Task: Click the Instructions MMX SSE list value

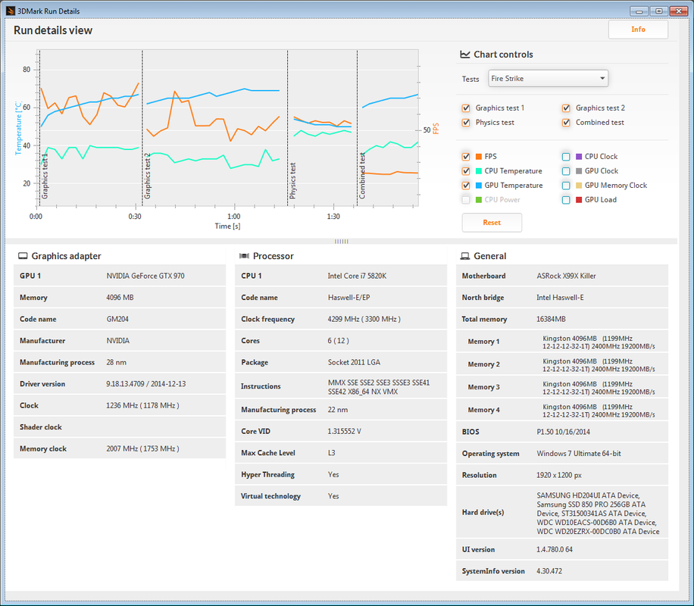Action: (378, 387)
